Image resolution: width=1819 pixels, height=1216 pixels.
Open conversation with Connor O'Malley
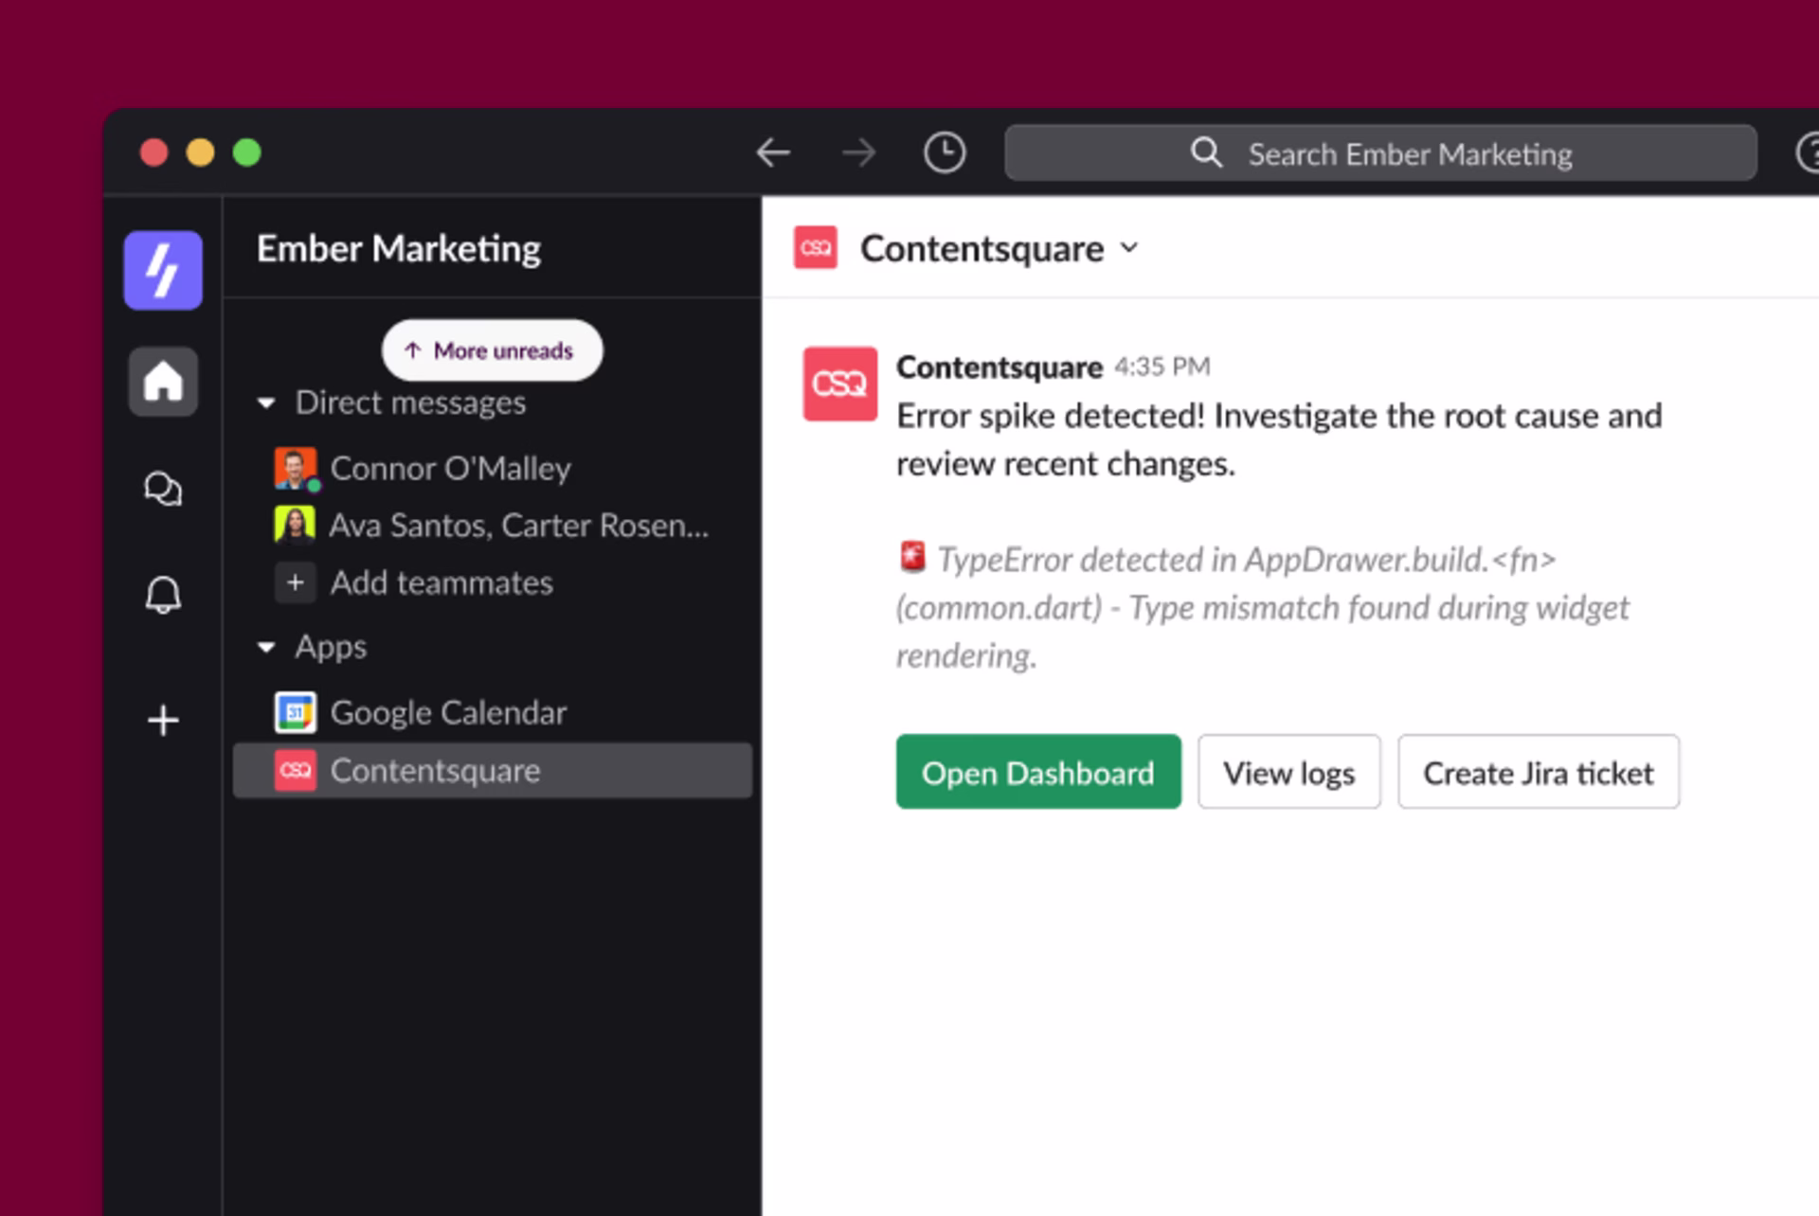pos(493,469)
